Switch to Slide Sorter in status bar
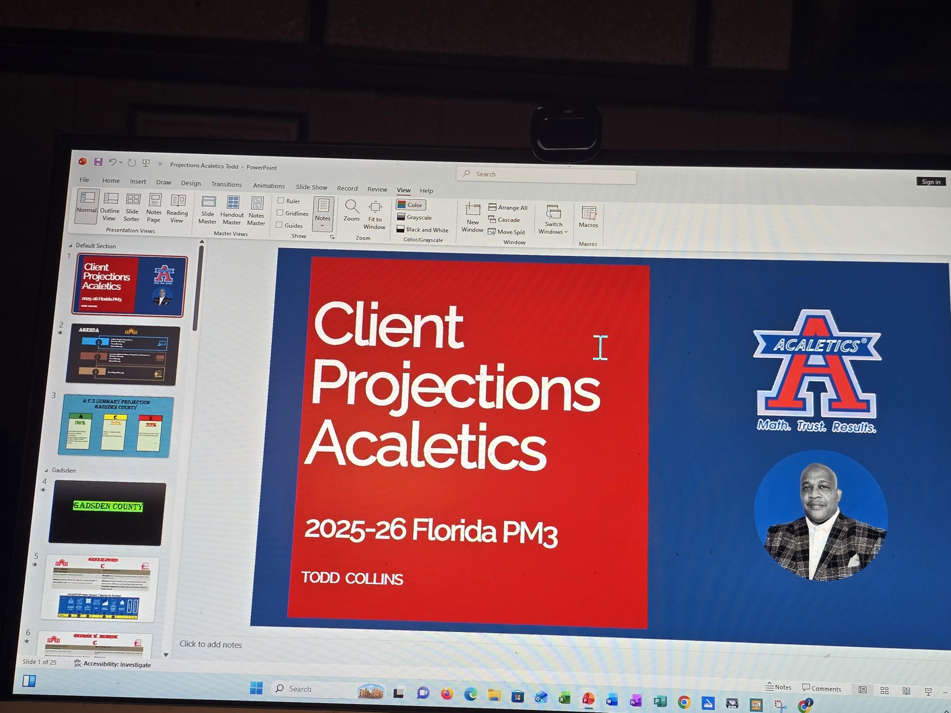 click(884, 691)
